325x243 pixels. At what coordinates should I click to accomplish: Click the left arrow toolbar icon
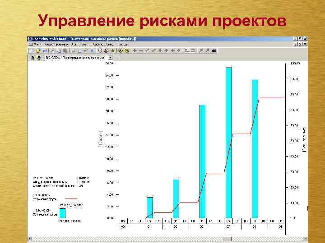click(x=172, y=50)
